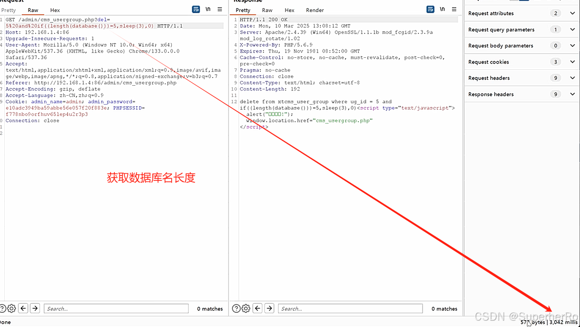
Task: Open Response search help icon
Action: point(236,308)
